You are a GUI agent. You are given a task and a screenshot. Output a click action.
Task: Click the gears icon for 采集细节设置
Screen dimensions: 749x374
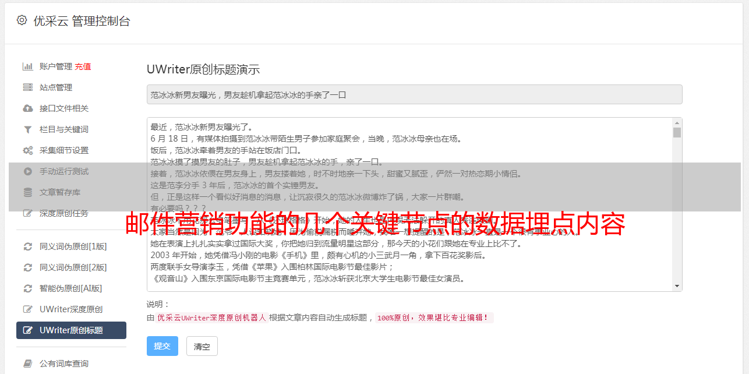pos(27,150)
